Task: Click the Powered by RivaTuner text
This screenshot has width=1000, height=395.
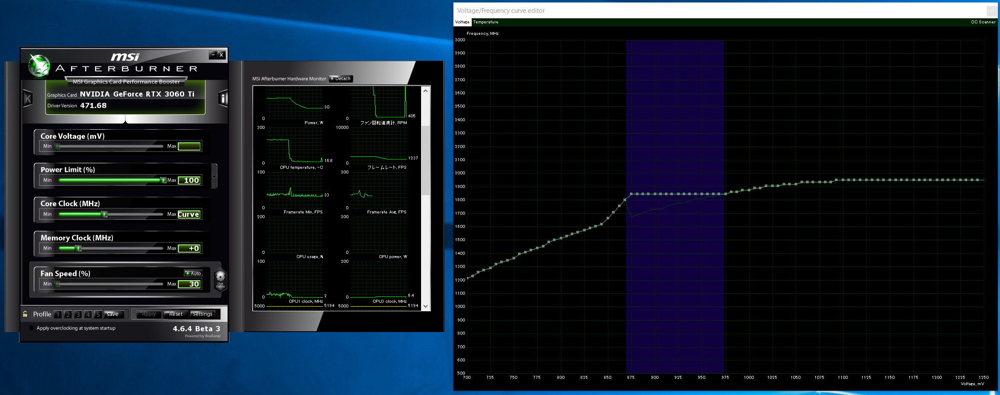Action: 203,336
